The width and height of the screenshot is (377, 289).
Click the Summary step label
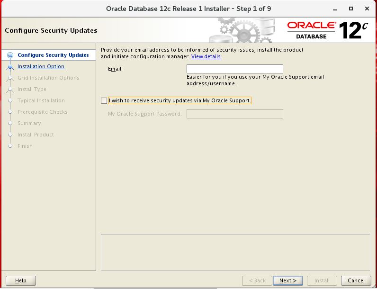click(29, 123)
